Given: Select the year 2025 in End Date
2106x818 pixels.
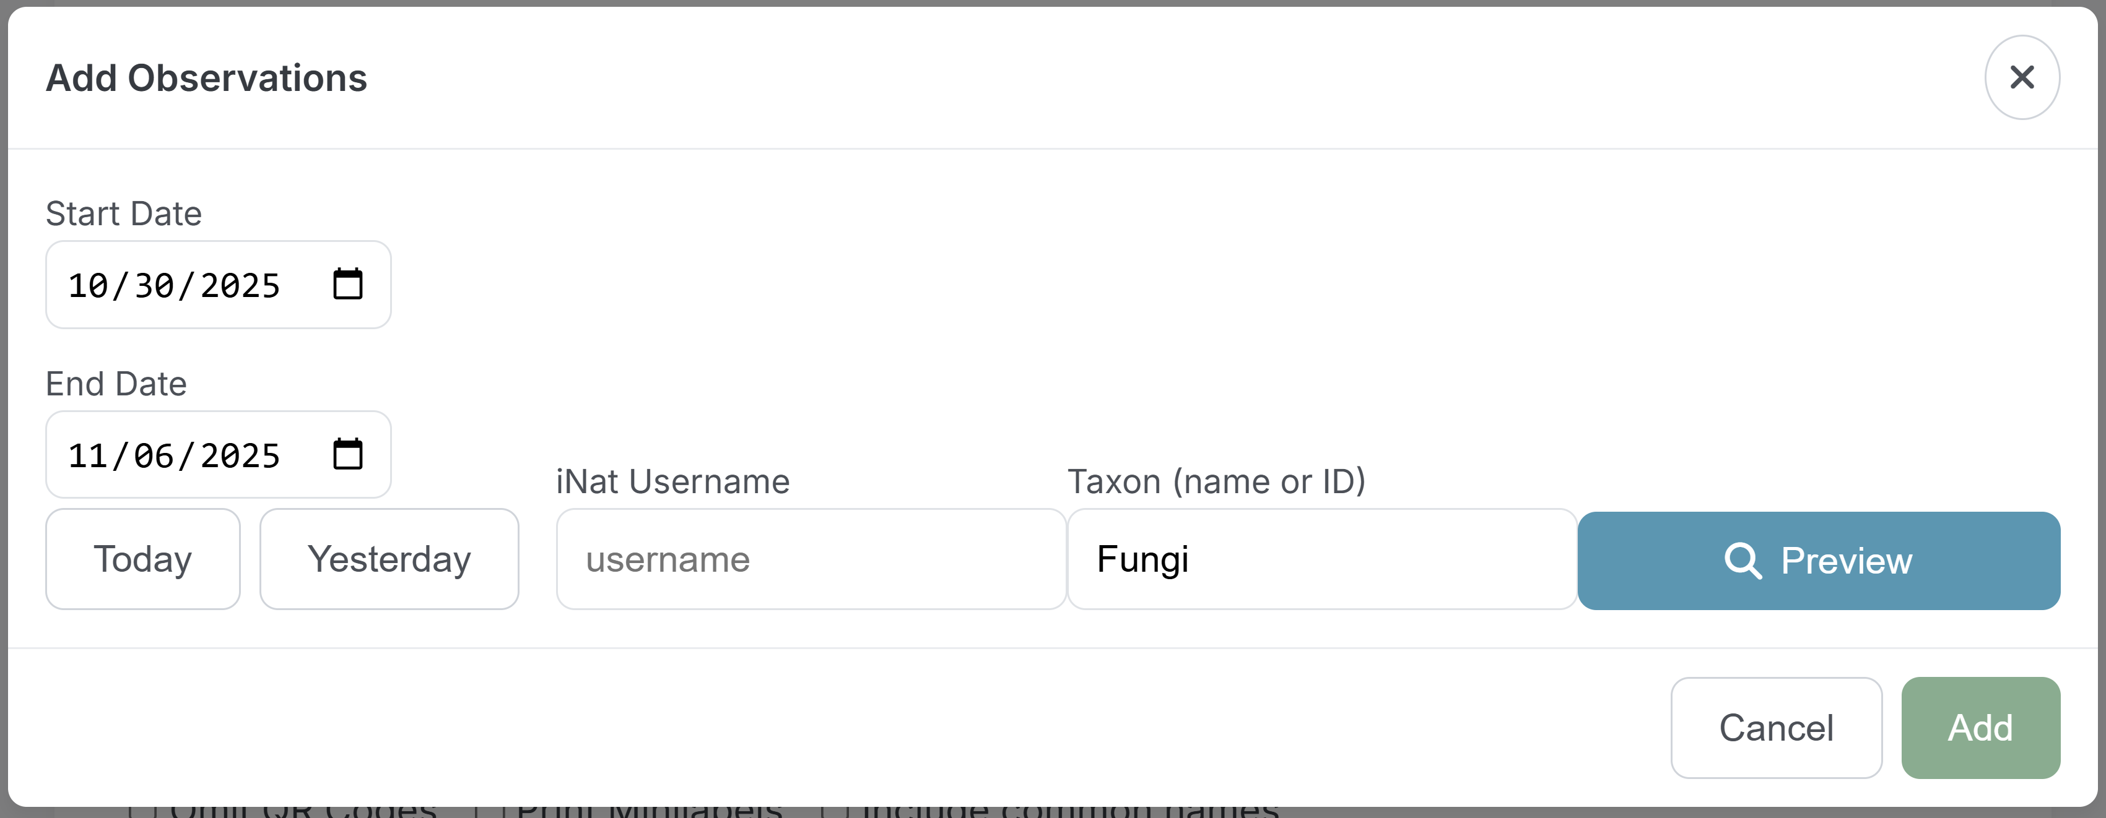Looking at the screenshot, I should point(240,456).
